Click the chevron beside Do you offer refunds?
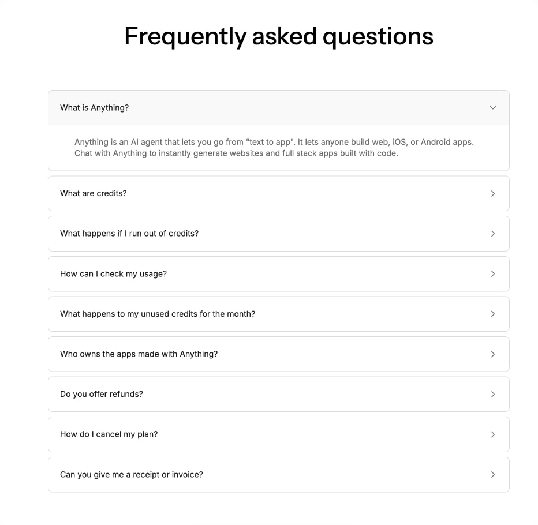 pyautogui.click(x=493, y=395)
